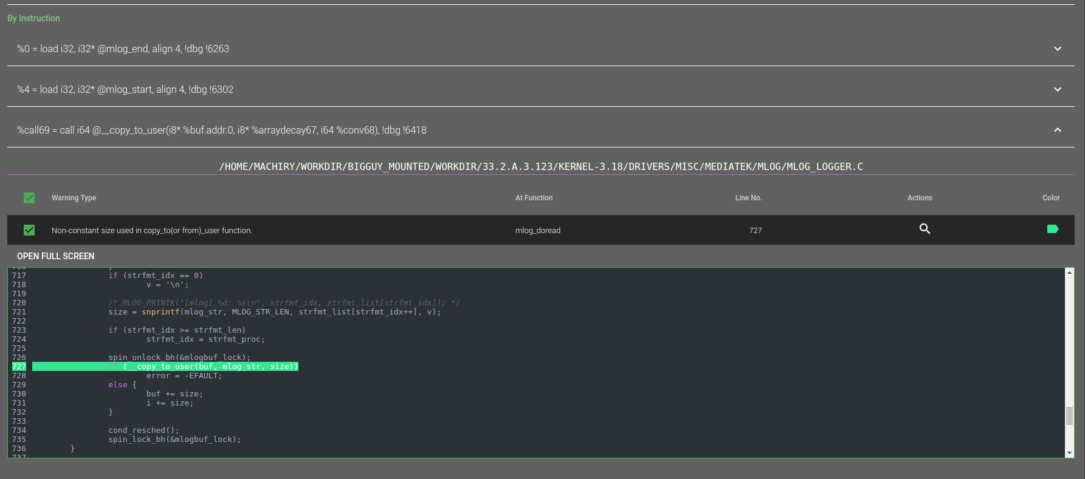Click the scroll down arrow in code view
Viewport: 1085px width, 479px height.
1069,453
